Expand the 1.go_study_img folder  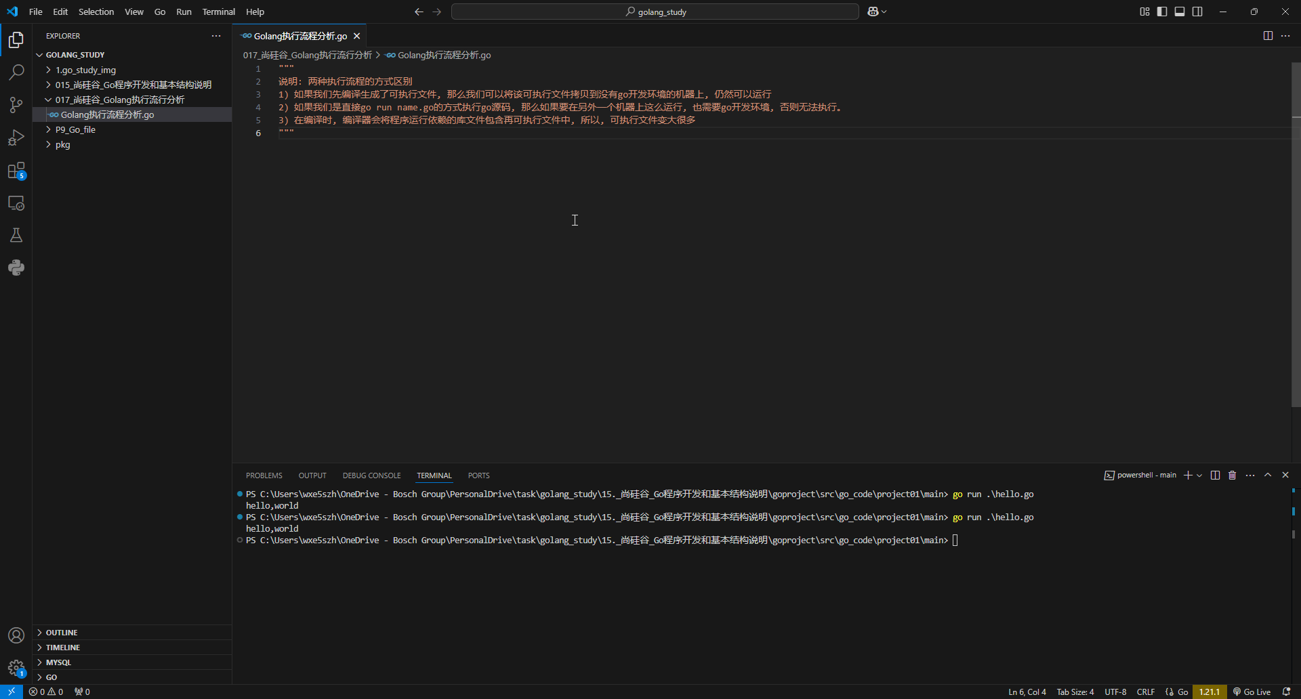[x=132, y=70]
